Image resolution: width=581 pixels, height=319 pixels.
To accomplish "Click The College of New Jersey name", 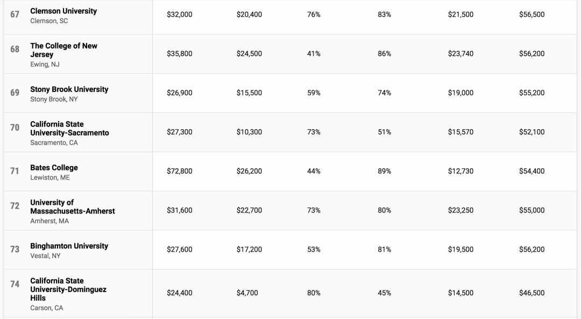I will click(63, 50).
